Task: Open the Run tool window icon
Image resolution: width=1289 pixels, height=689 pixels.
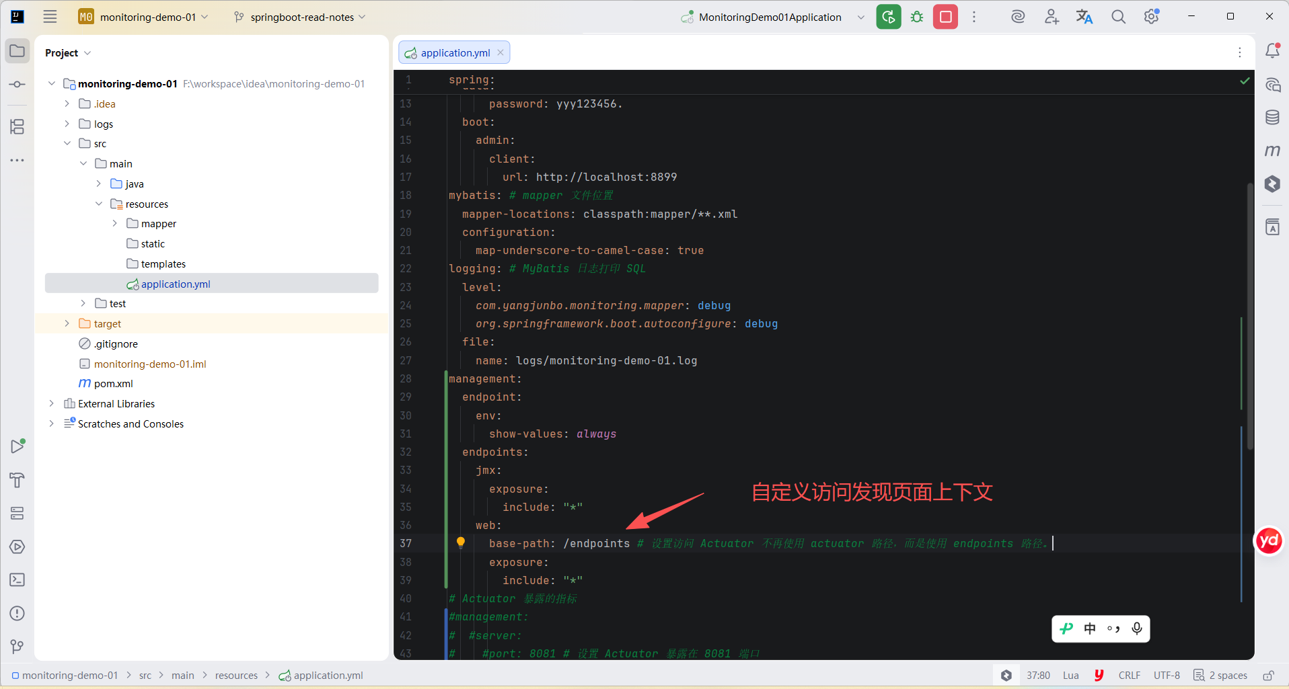Action: (17, 446)
